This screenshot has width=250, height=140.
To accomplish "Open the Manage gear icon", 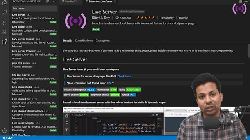I will tap(4, 131).
